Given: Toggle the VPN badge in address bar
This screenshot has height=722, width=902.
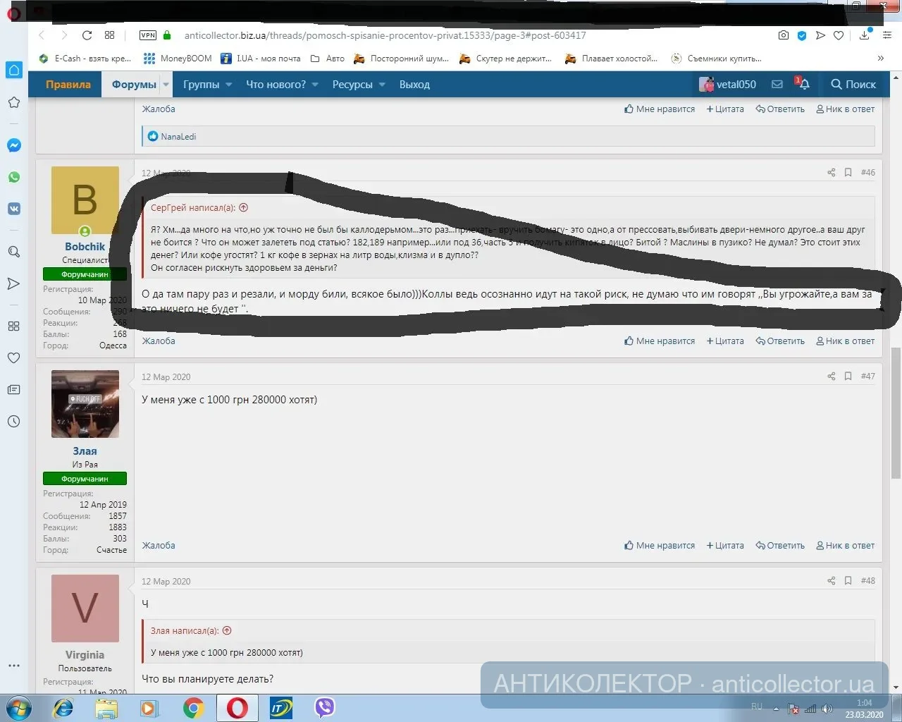Looking at the screenshot, I should tap(148, 35).
